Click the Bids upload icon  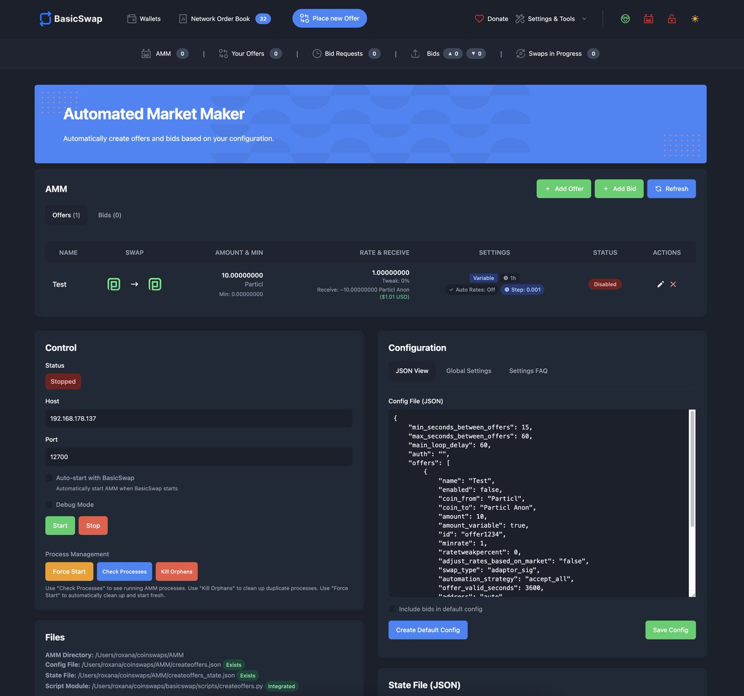[x=415, y=54]
